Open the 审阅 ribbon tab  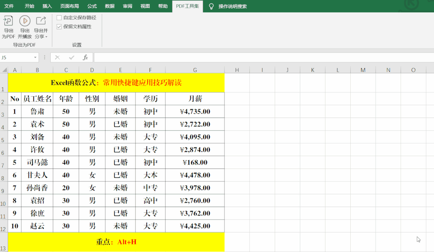tap(128, 6)
